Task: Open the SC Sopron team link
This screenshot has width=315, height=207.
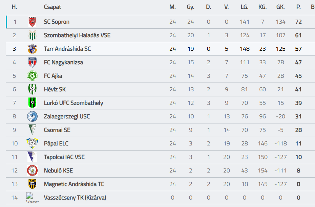Action: [x=57, y=22]
